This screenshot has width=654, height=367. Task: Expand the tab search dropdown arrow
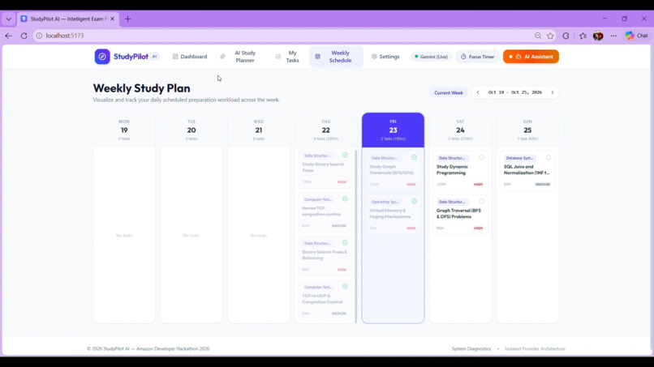[8, 19]
